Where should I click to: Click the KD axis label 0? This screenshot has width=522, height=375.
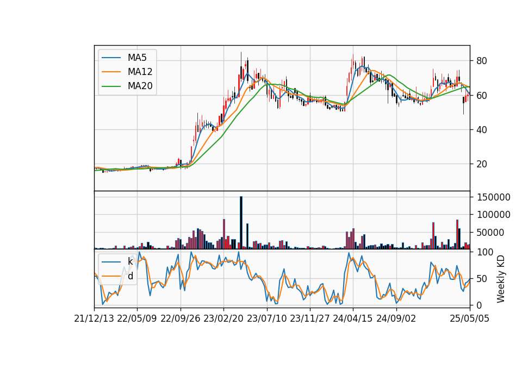click(x=479, y=305)
